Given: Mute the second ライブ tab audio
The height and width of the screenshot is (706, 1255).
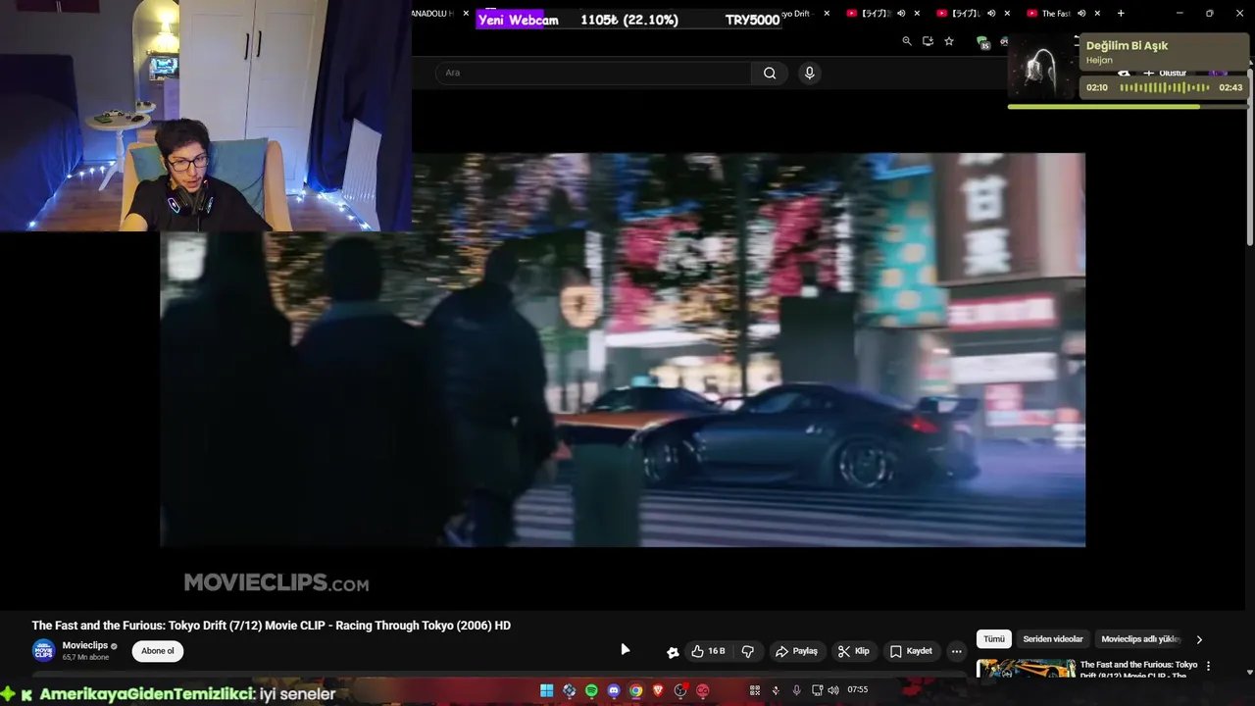Looking at the screenshot, I should (991, 14).
